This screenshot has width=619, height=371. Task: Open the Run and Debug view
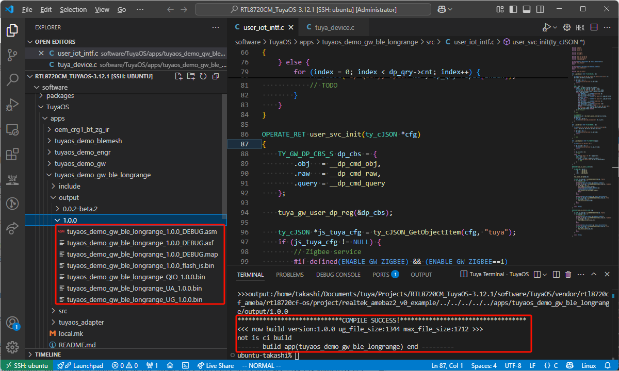pos(12,105)
